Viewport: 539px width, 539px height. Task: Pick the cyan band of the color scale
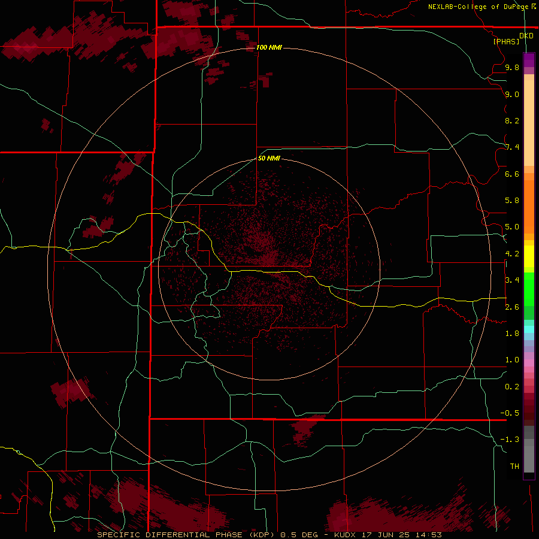pos(529,329)
